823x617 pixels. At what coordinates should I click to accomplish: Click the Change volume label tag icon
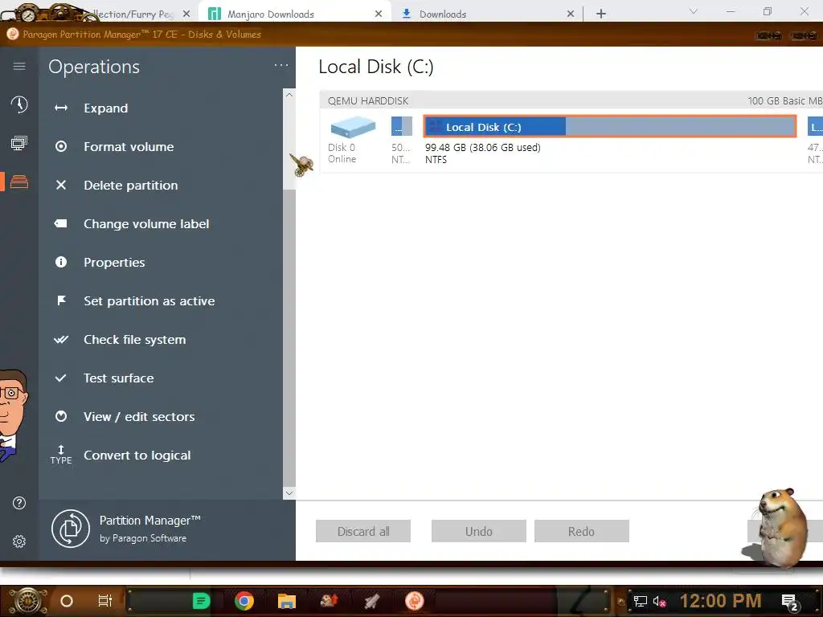click(61, 223)
